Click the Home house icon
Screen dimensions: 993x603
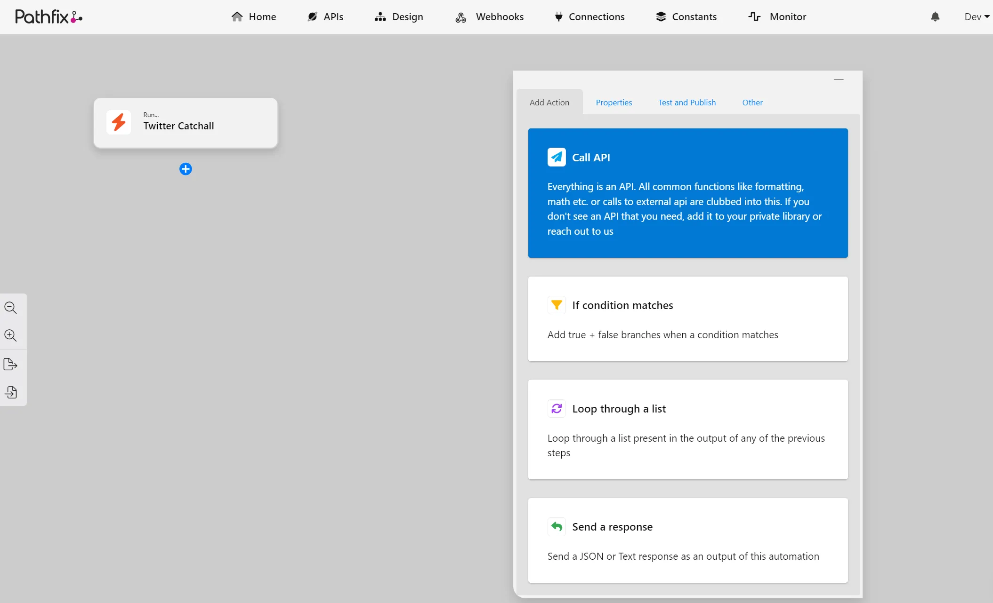237,16
